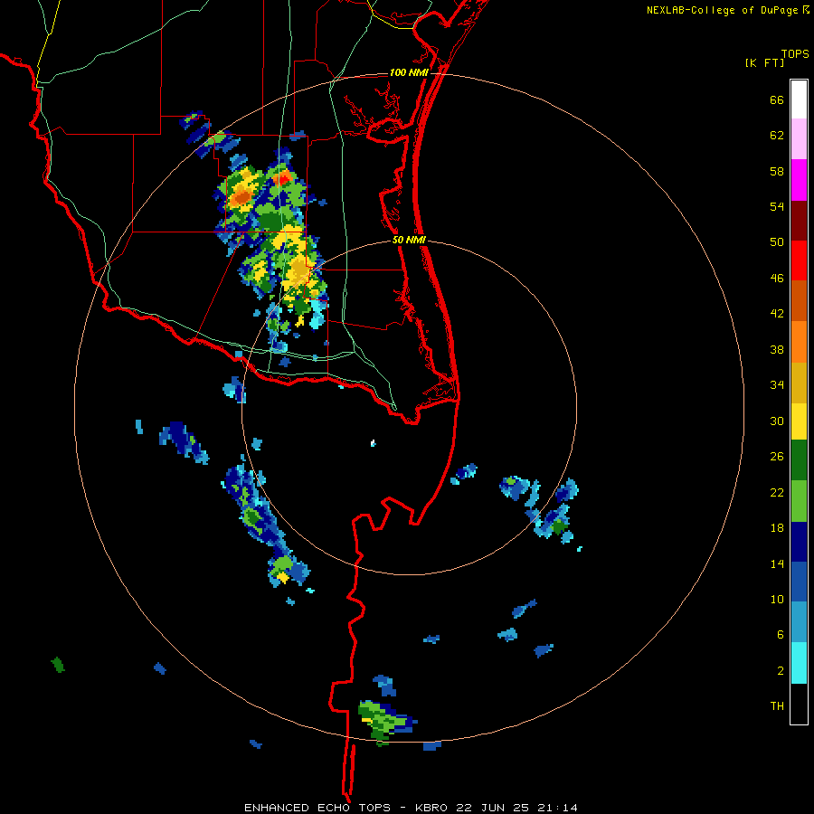Click the legend value 58

[777, 171]
